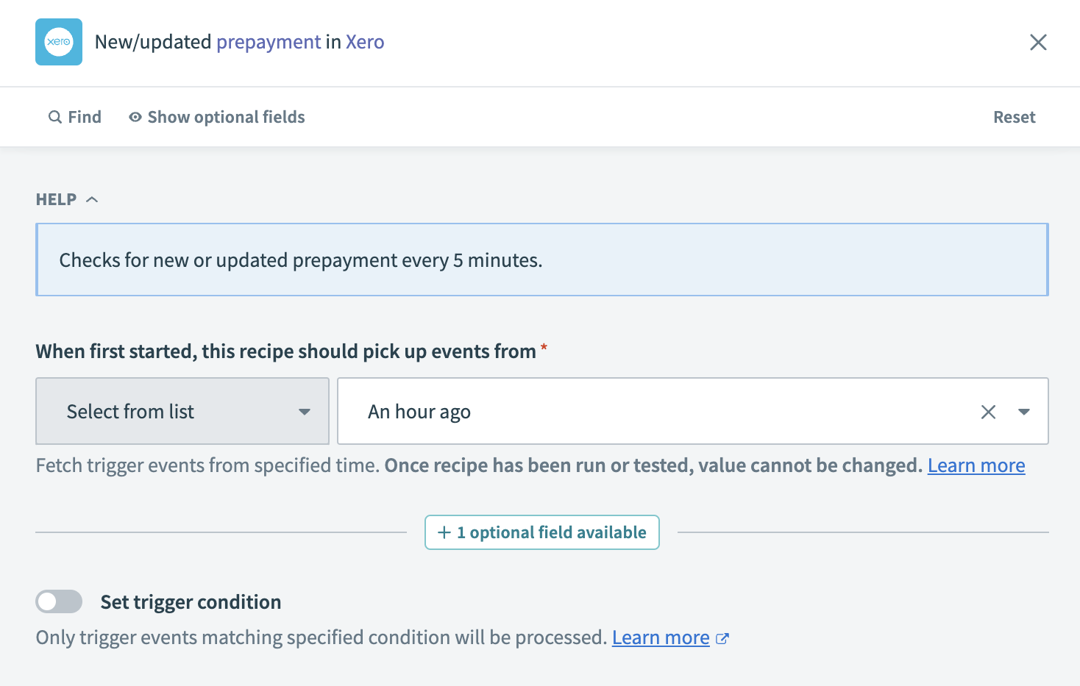
Task: Open Learn more about fetch trigger events
Action: (x=976, y=465)
